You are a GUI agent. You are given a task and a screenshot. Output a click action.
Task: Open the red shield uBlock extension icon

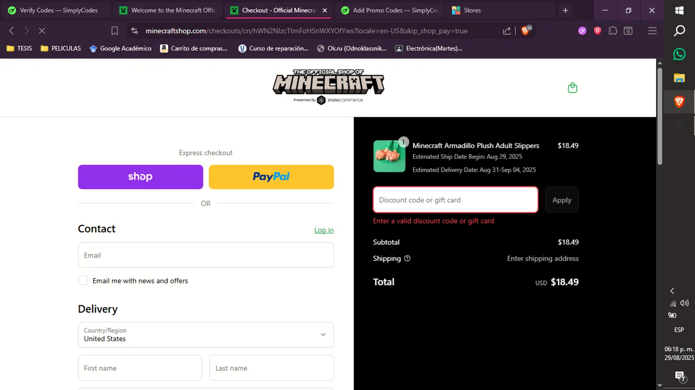pos(598,31)
